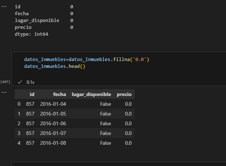This screenshot has width=226, height=166.
Task: Click the 'lugar_disponible' text in upper output
Action: (37, 20)
